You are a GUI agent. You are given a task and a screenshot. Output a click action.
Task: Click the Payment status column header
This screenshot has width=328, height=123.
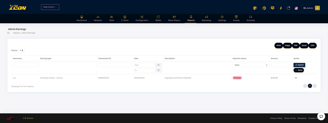click(240, 58)
